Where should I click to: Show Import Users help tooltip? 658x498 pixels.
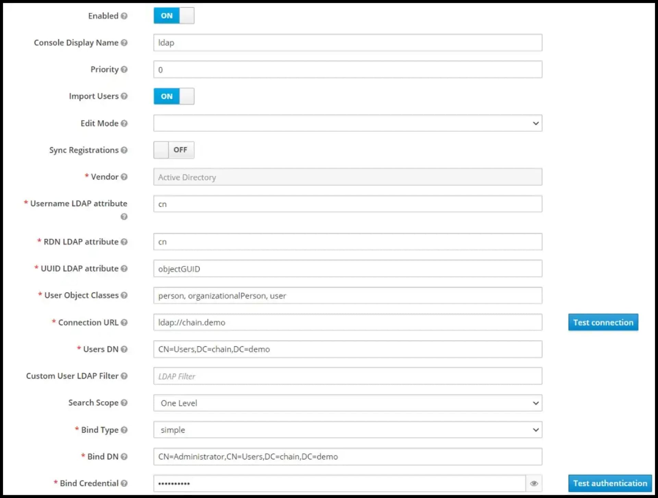[x=124, y=96]
